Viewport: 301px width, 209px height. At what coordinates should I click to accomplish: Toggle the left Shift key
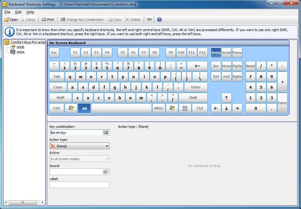(60, 98)
